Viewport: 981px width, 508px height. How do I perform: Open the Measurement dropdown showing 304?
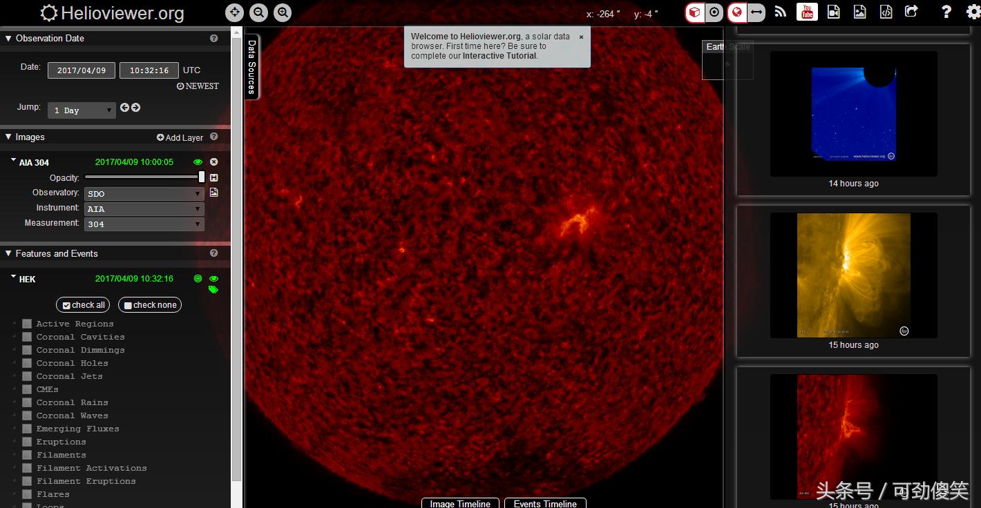pyautogui.click(x=144, y=224)
